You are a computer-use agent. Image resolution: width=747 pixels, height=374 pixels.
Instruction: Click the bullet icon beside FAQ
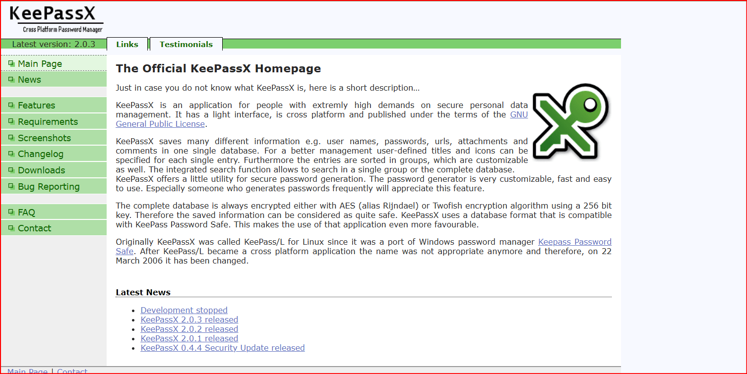click(x=11, y=212)
